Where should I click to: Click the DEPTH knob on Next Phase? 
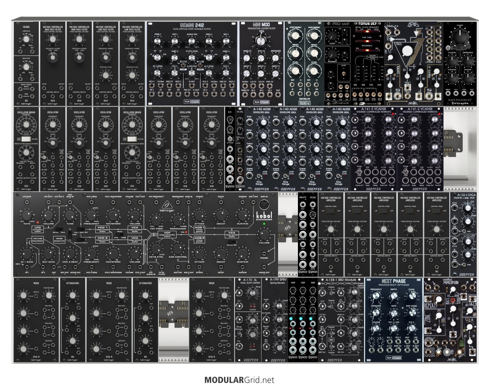(394, 296)
